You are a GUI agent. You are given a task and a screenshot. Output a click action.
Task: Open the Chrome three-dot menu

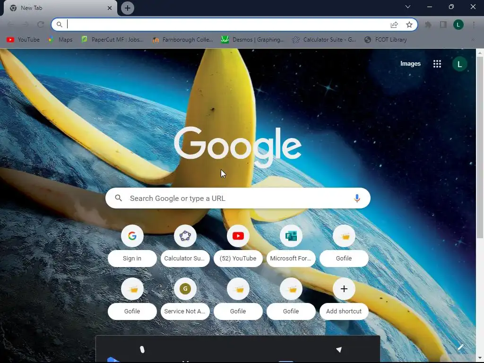474,25
